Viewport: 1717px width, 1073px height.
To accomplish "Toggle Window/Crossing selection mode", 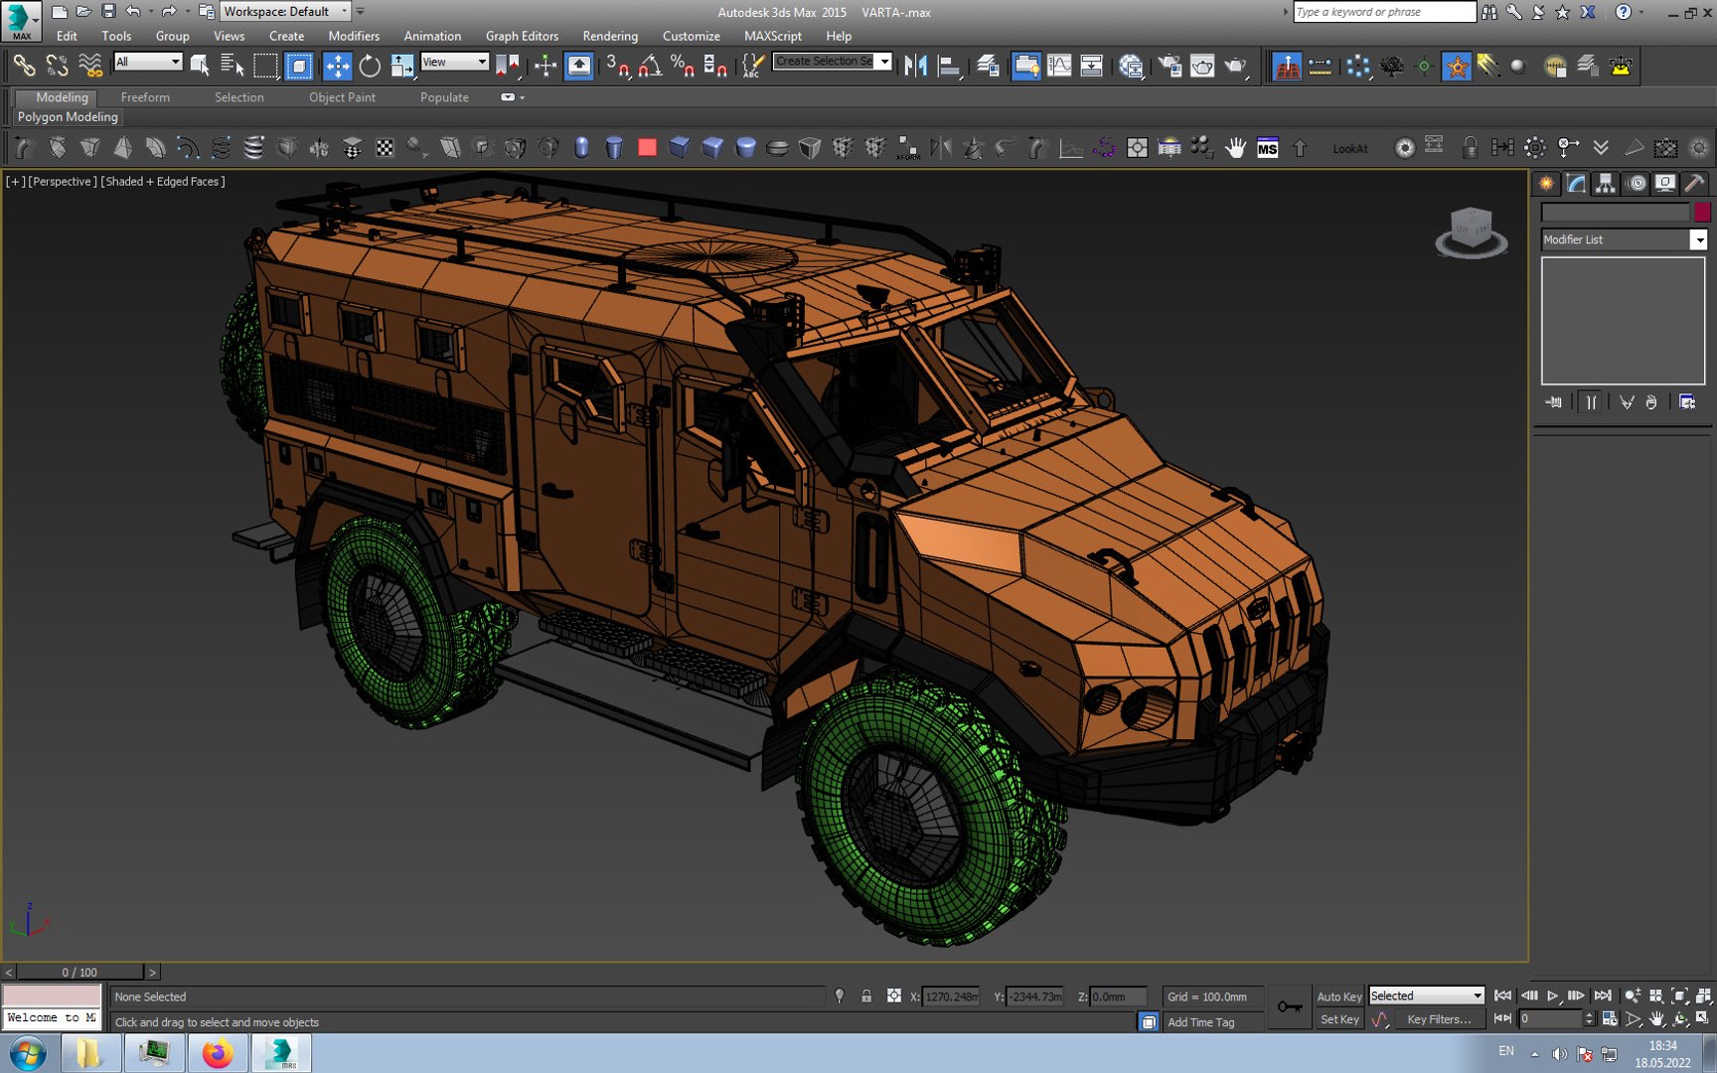I will coord(299,66).
